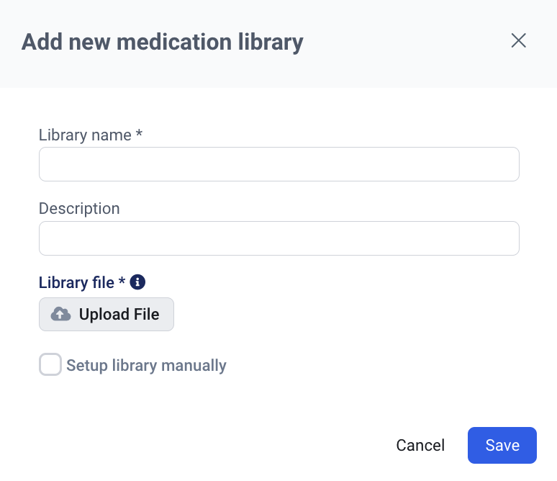Click the cloud upload icon
The width and height of the screenshot is (557, 481).
coord(61,315)
